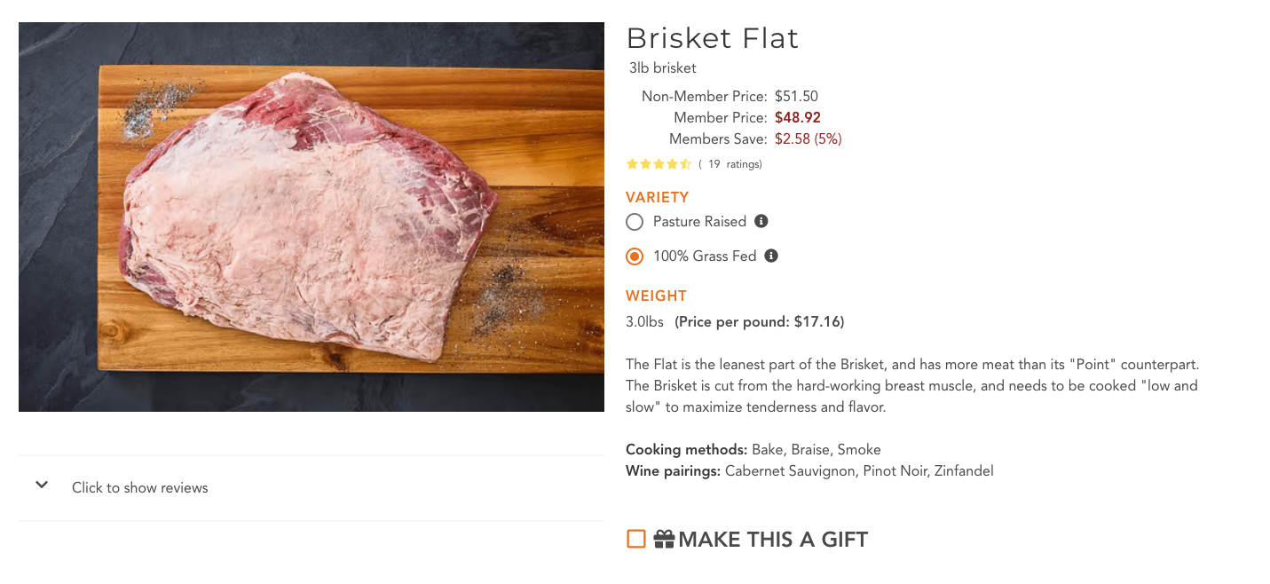Click the brisket product photo

point(311,216)
